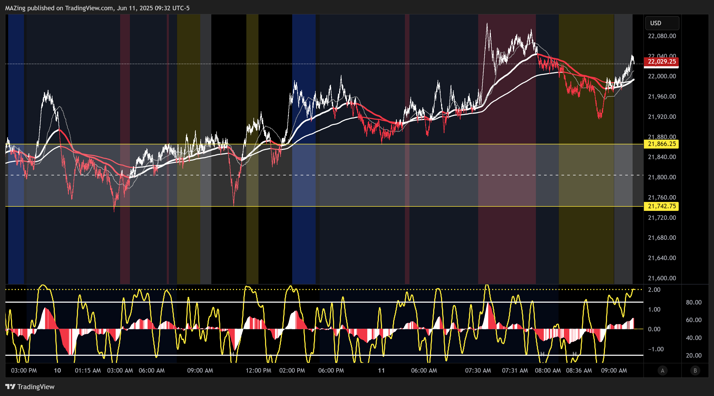Screen dimensions: 714x396
Task: Click the 07:31 AM time label
Action: 515,370
